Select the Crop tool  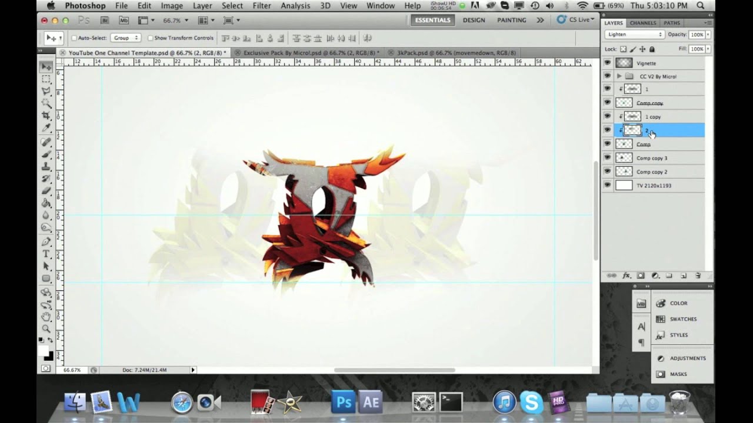pyautogui.click(x=46, y=115)
